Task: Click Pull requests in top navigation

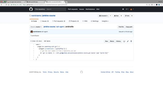Action: coord(73,9)
